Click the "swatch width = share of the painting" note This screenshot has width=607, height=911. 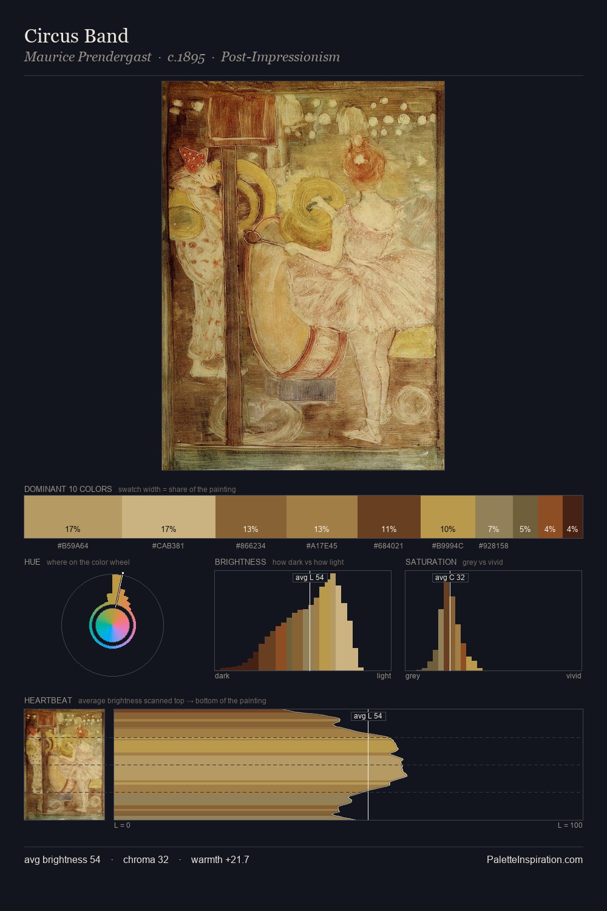(x=177, y=490)
